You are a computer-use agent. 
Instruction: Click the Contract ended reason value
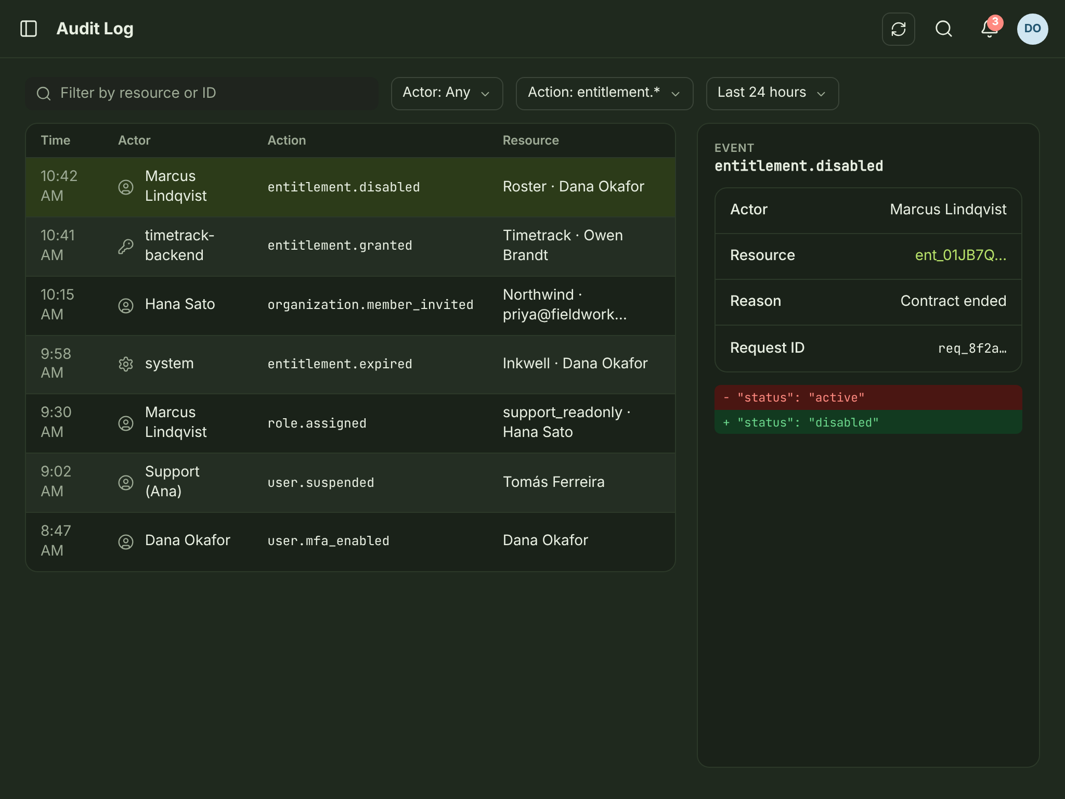click(953, 301)
